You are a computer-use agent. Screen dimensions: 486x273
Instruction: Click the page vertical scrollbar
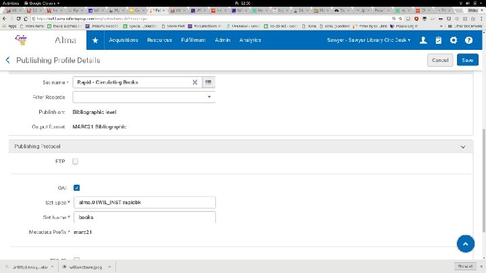pos(484,179)
